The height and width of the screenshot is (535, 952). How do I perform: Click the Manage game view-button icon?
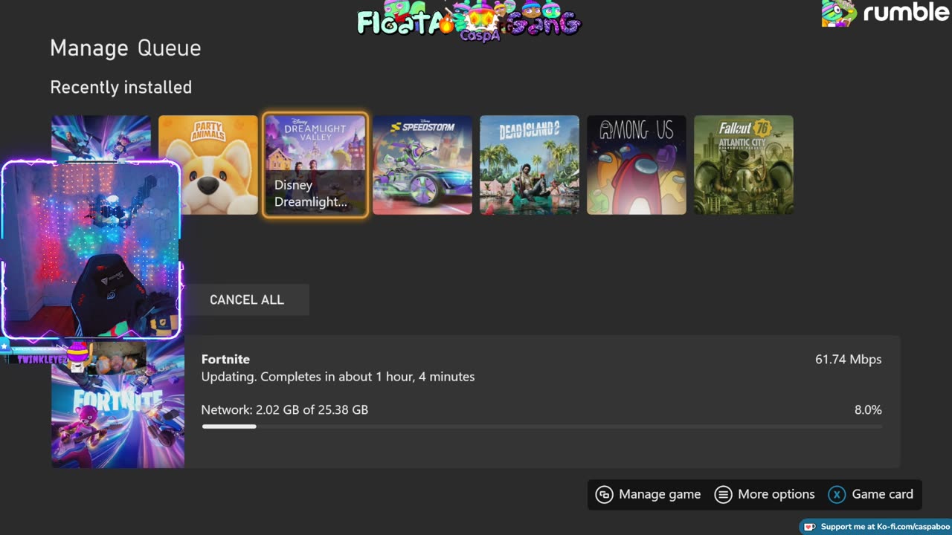tap(605, 494)
